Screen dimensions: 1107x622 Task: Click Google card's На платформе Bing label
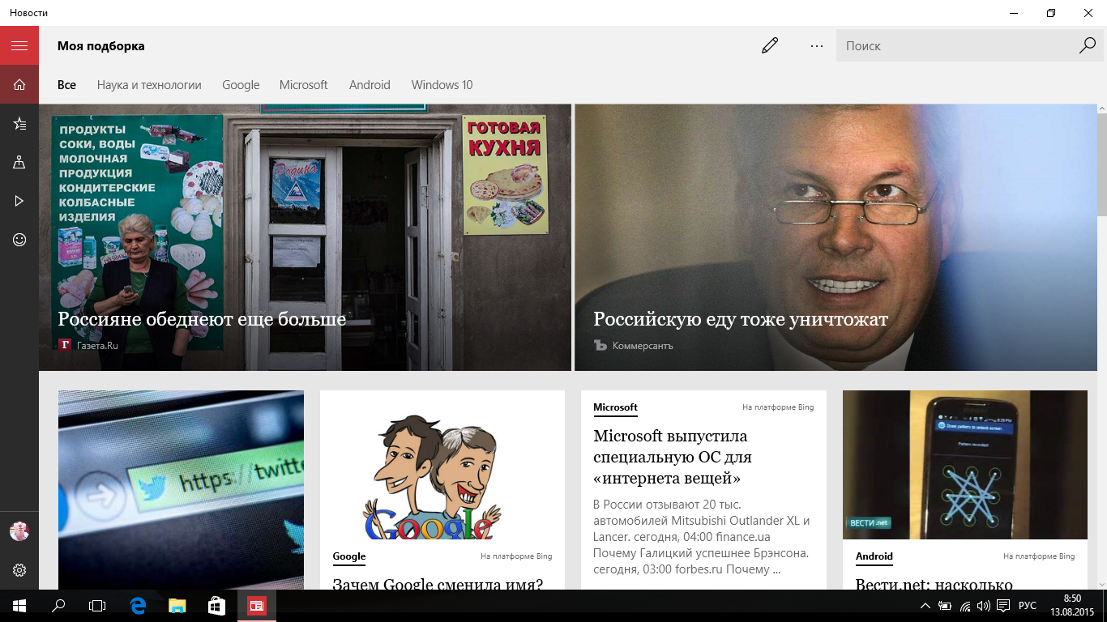[x=516, y=556]
